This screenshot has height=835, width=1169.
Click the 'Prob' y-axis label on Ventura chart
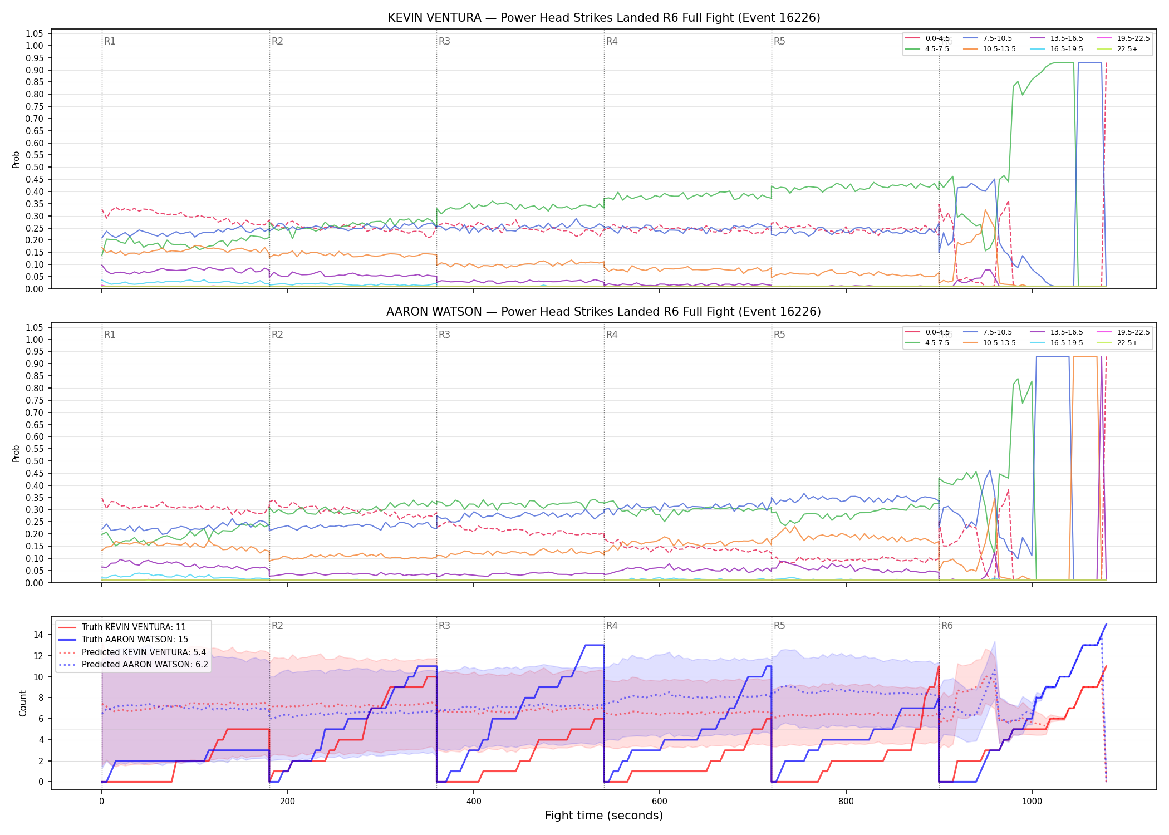pos(16,160)
